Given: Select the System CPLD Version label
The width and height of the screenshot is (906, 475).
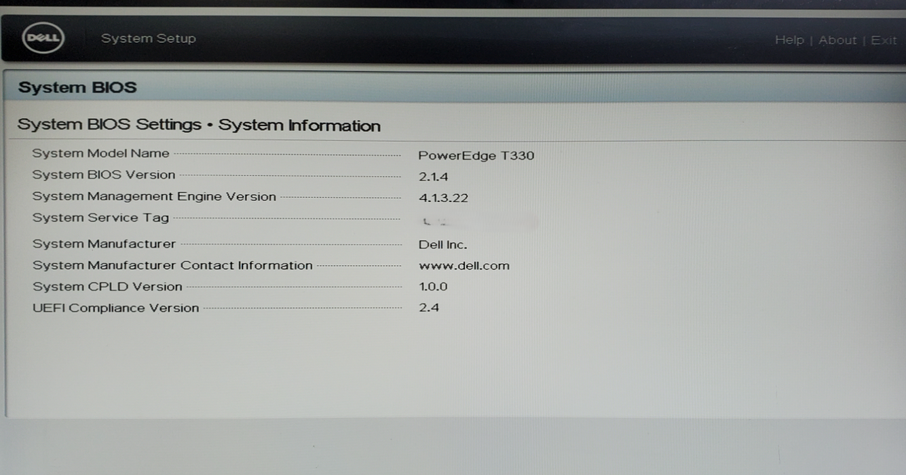Looking at the screenshot, I should pyautogui.click(x=107, y=286).
